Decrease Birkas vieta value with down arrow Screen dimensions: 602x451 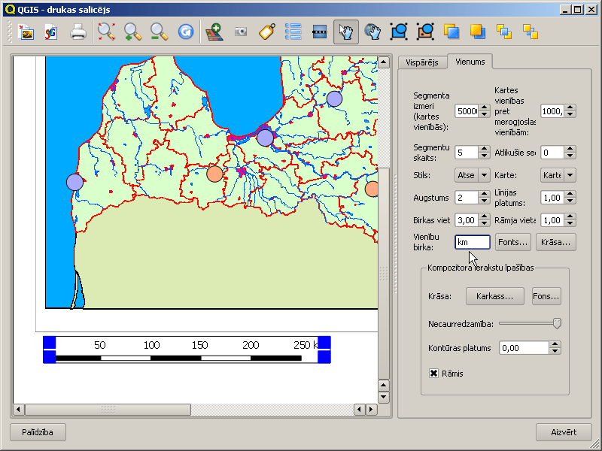pos(485,223)
